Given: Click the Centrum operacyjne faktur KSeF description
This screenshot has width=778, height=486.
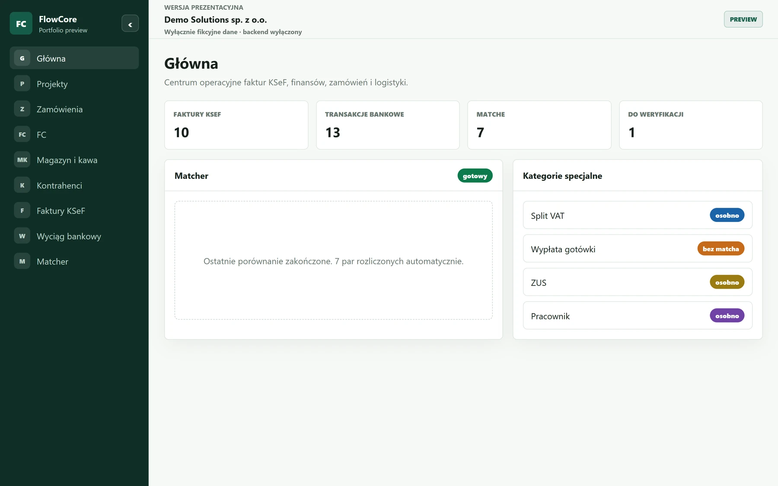Looking at the screenshot, I should pyautogui.click(x=286, y=82).
